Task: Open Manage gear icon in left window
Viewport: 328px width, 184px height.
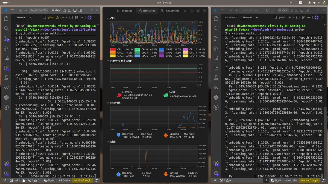Action: pyautogui.click(x=6, y=173)
